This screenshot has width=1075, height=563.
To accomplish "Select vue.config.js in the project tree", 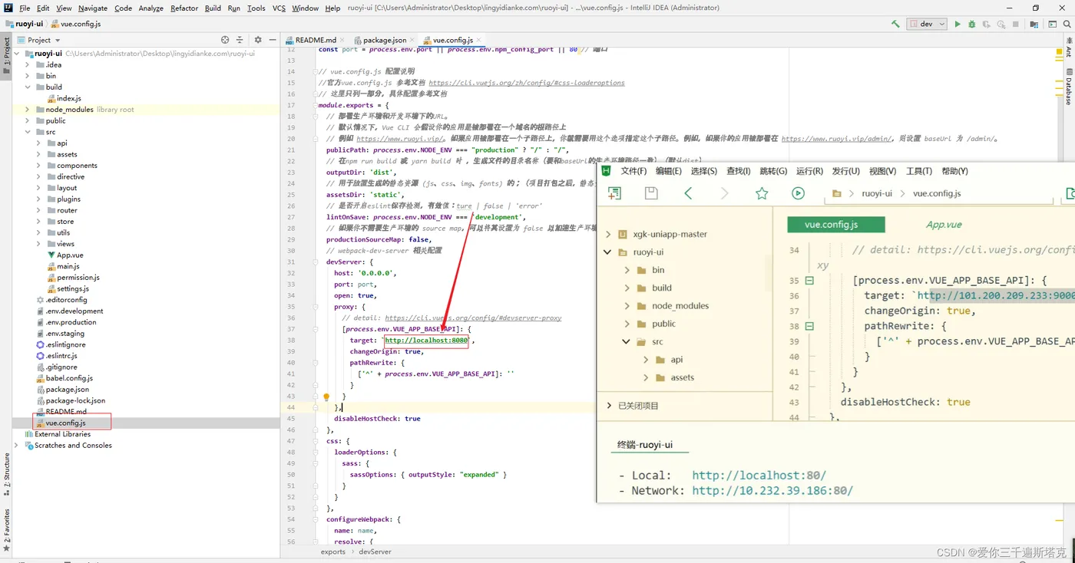I will coord(65,423).
